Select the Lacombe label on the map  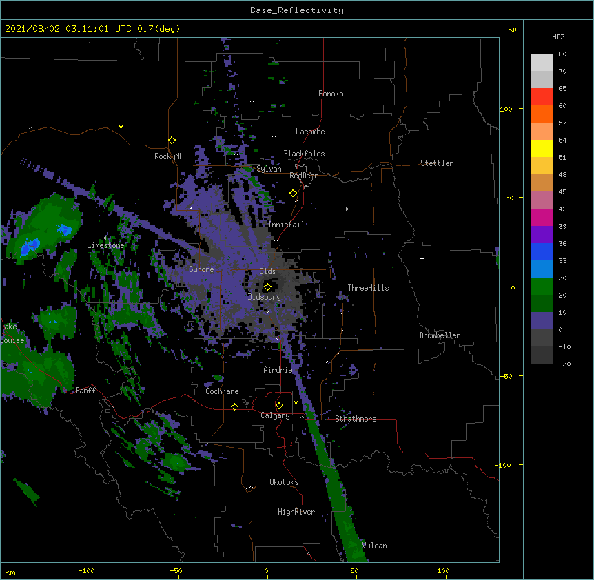click(310, 132)
